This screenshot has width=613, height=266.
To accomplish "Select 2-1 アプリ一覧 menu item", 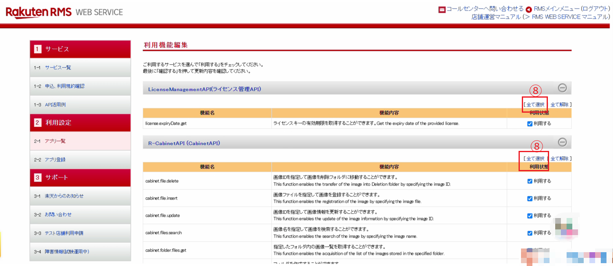I will click(x=80, y=141).
